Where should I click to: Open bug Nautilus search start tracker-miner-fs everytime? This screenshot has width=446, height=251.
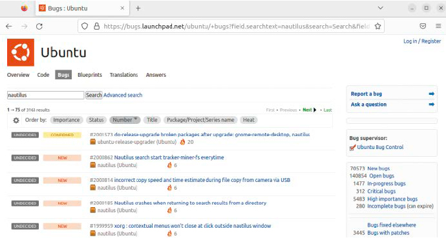pos(169,157)
